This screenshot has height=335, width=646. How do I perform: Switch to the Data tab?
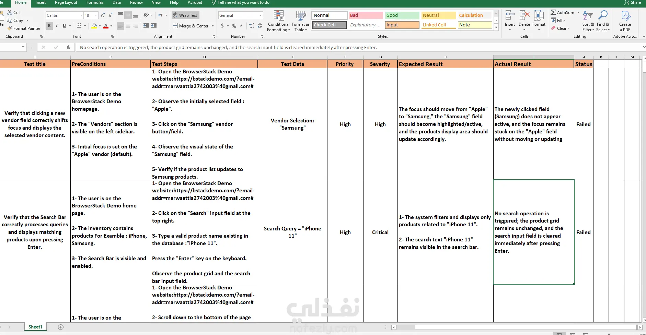117,2
